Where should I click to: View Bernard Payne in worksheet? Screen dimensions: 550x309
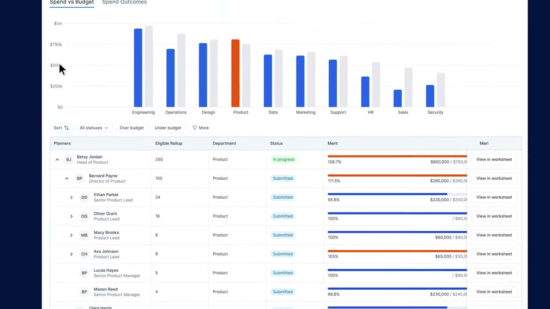494,179
